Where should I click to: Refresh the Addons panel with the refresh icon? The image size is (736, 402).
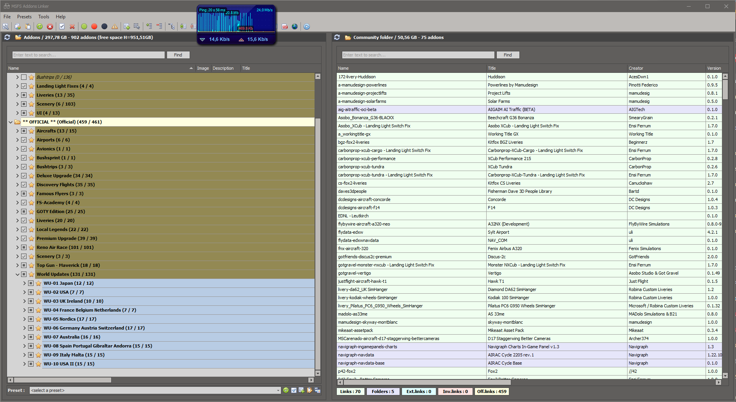(7, 37)
